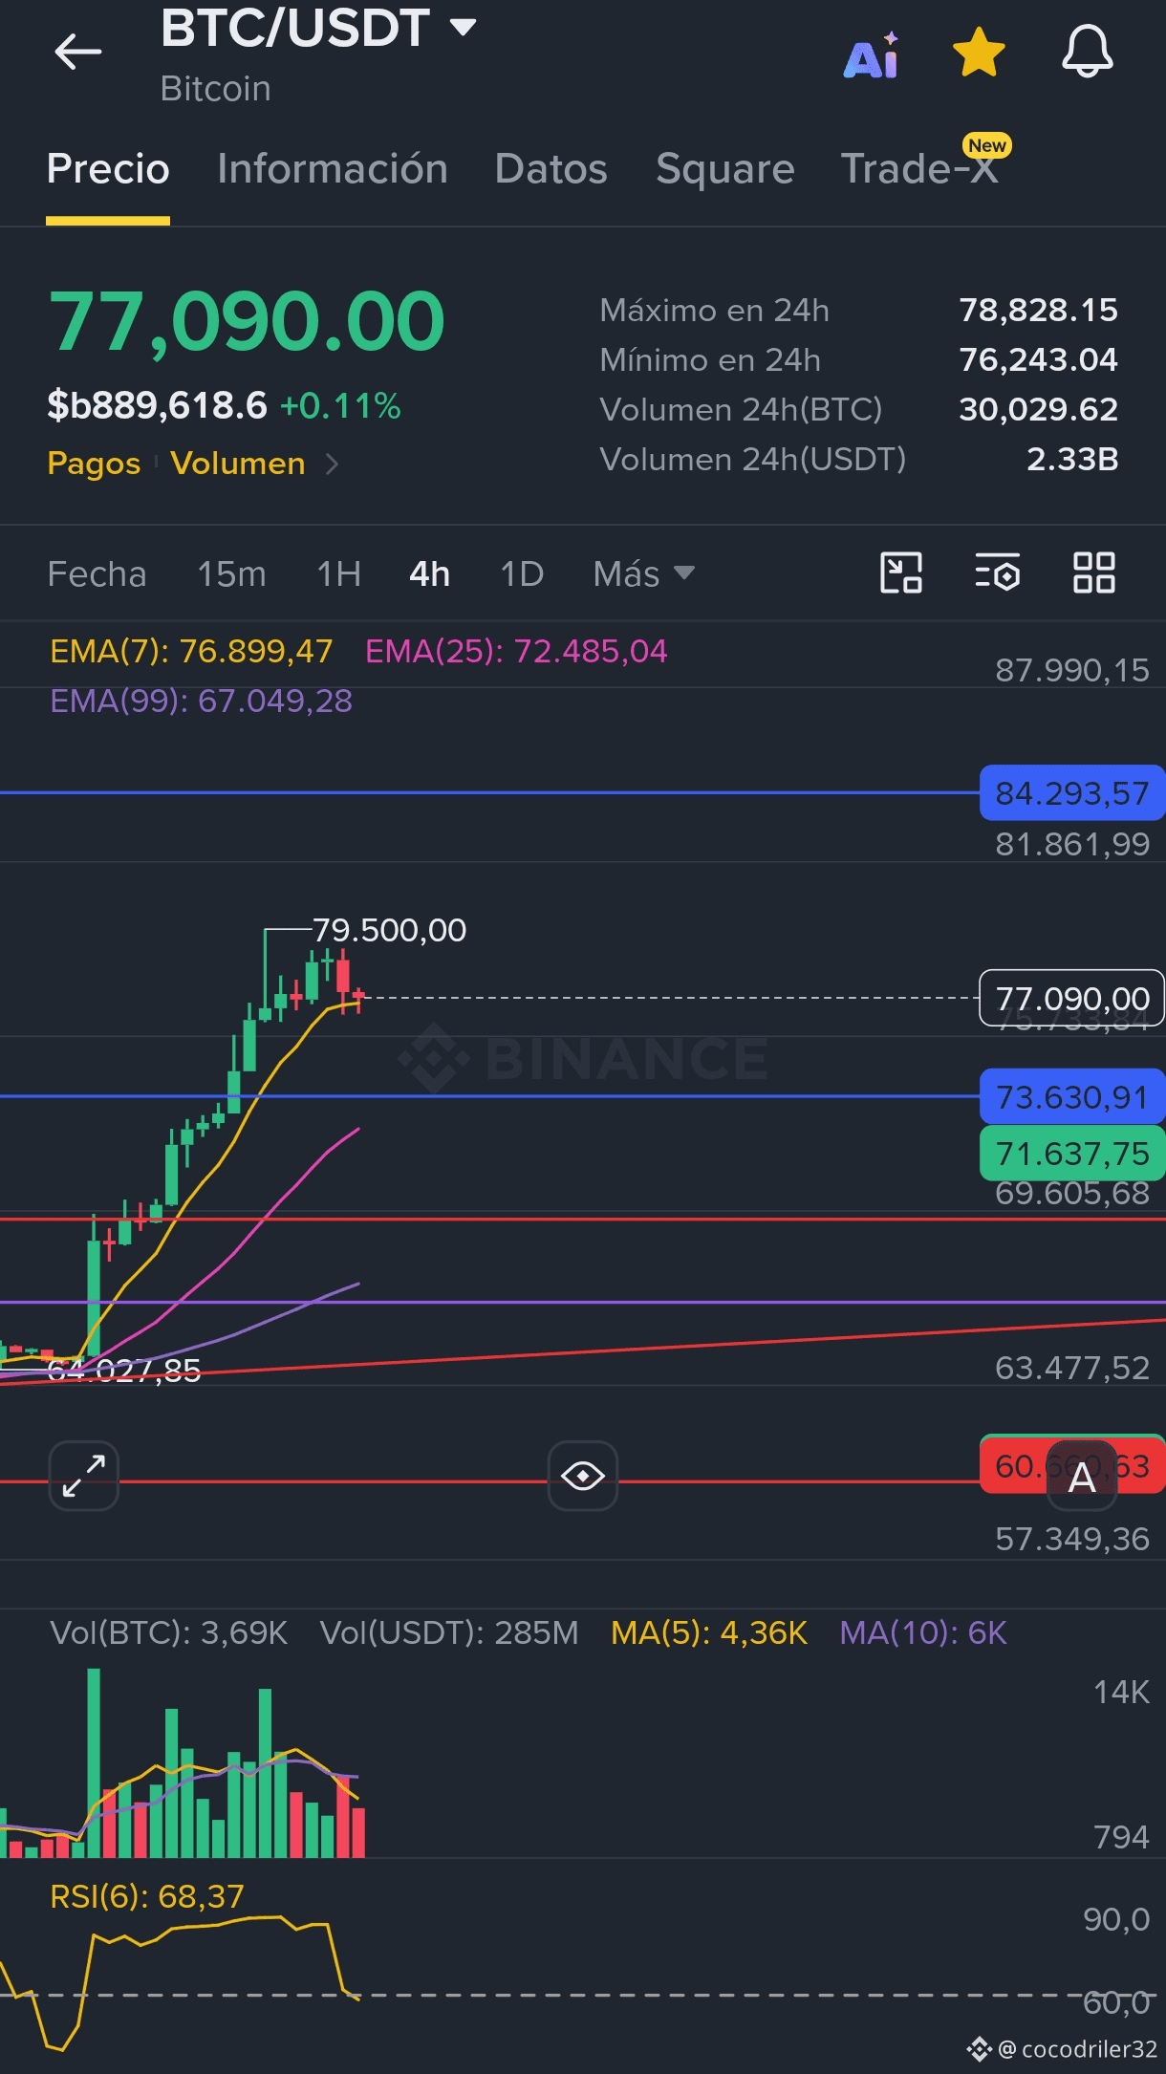Choose the 1D timeframe
The width and height of the screenshot is (1166, 2074).
pos(522,574)
